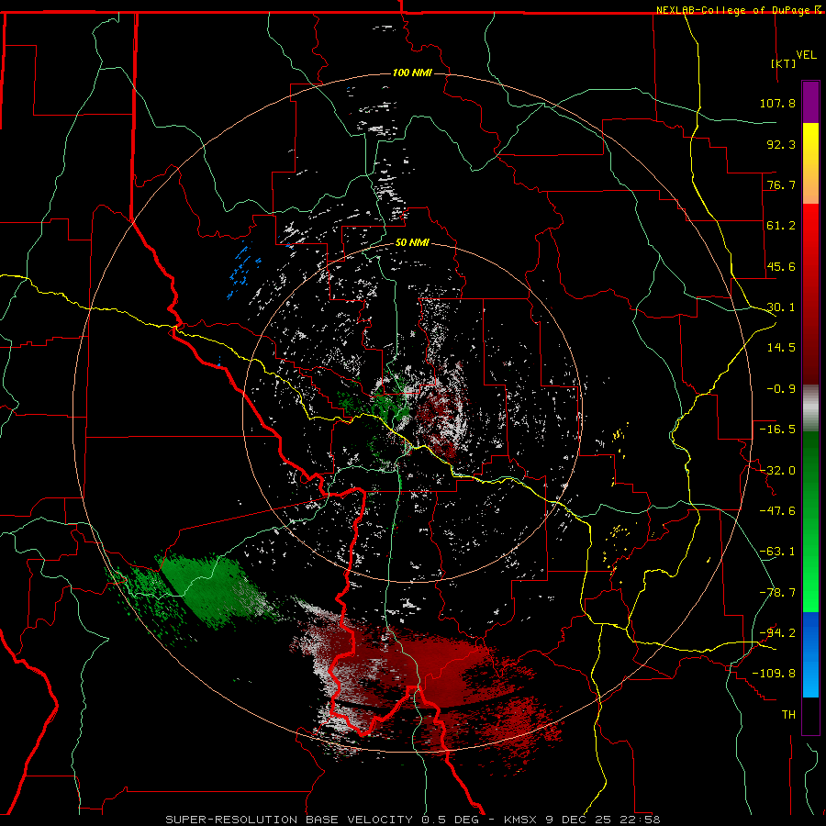The height and width of the screenshot is (826, 826).
Task: Click the blue segment of the color bar
Action: pos(810,654)
